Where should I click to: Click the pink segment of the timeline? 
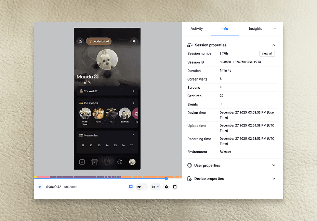point(43,177)
